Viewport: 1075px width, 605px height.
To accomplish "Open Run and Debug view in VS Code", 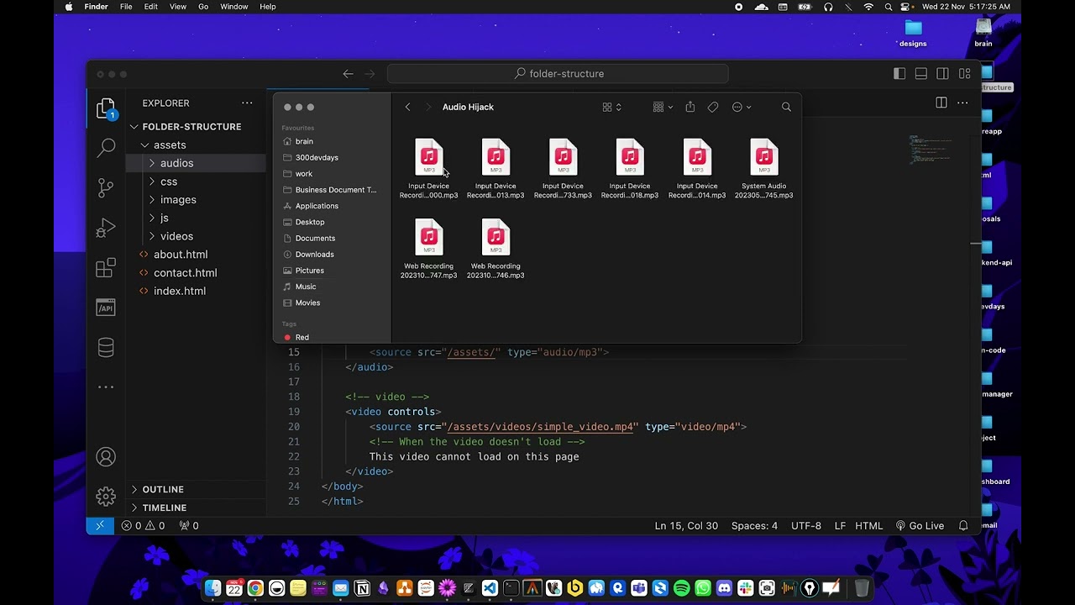I will click(x=106, y=228).
